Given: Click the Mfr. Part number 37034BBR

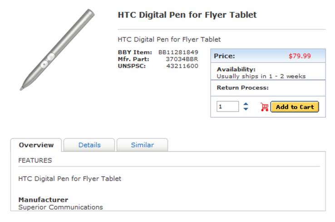Looking at the screenshot, I should coord(182,59).
